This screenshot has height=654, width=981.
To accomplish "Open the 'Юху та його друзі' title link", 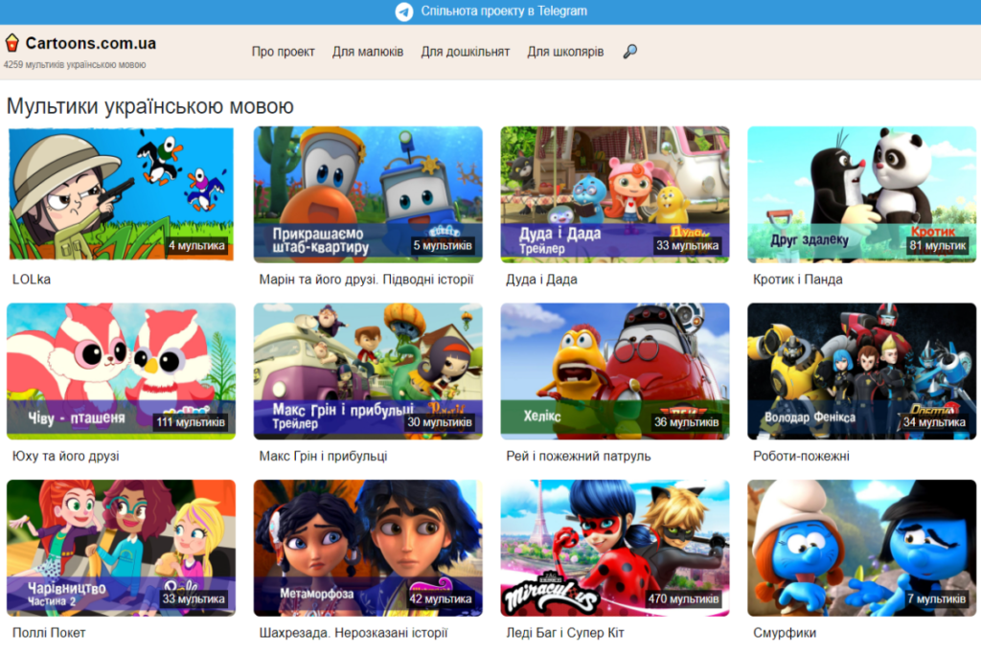I will point(65,456).
